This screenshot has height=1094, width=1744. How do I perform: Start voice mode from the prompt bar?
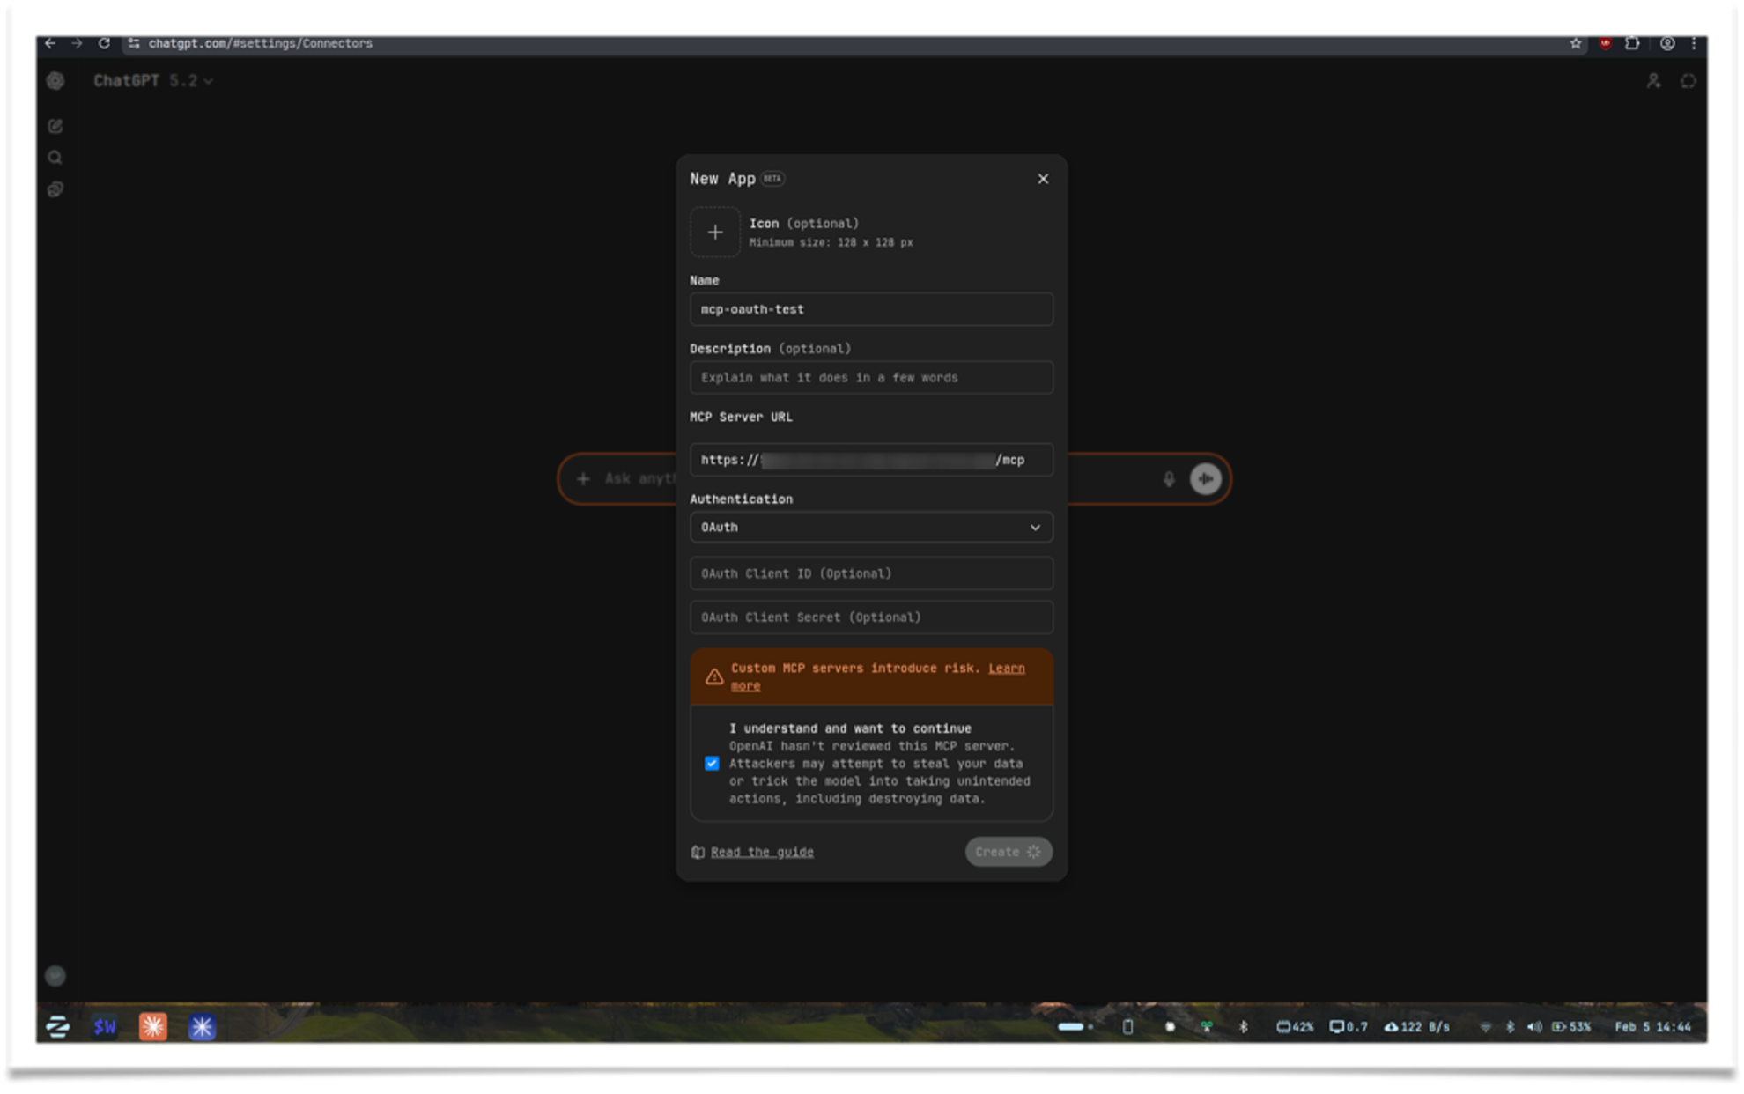pos(1206,478)
